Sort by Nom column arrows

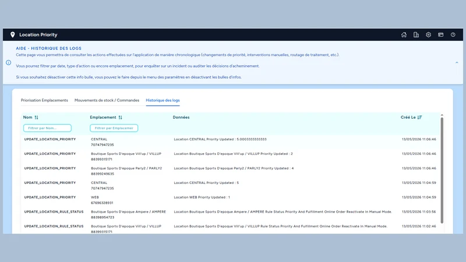(x=36, y=118)
